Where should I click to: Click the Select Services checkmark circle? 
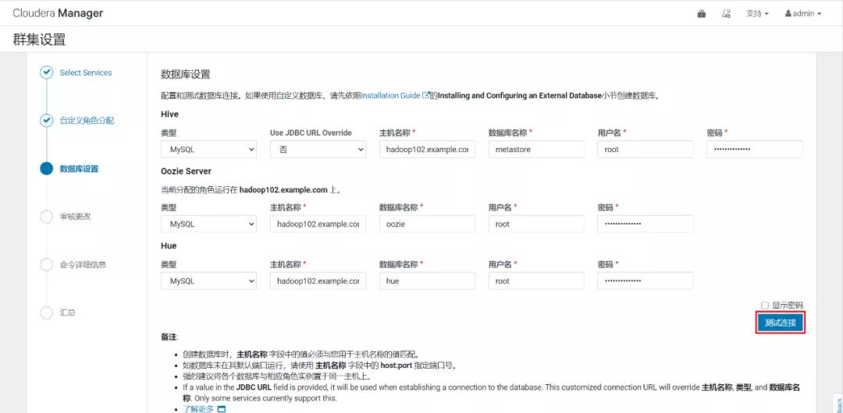[x=47, y=72]
